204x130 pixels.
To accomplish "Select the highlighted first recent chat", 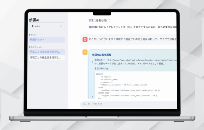I will (45, 52).
